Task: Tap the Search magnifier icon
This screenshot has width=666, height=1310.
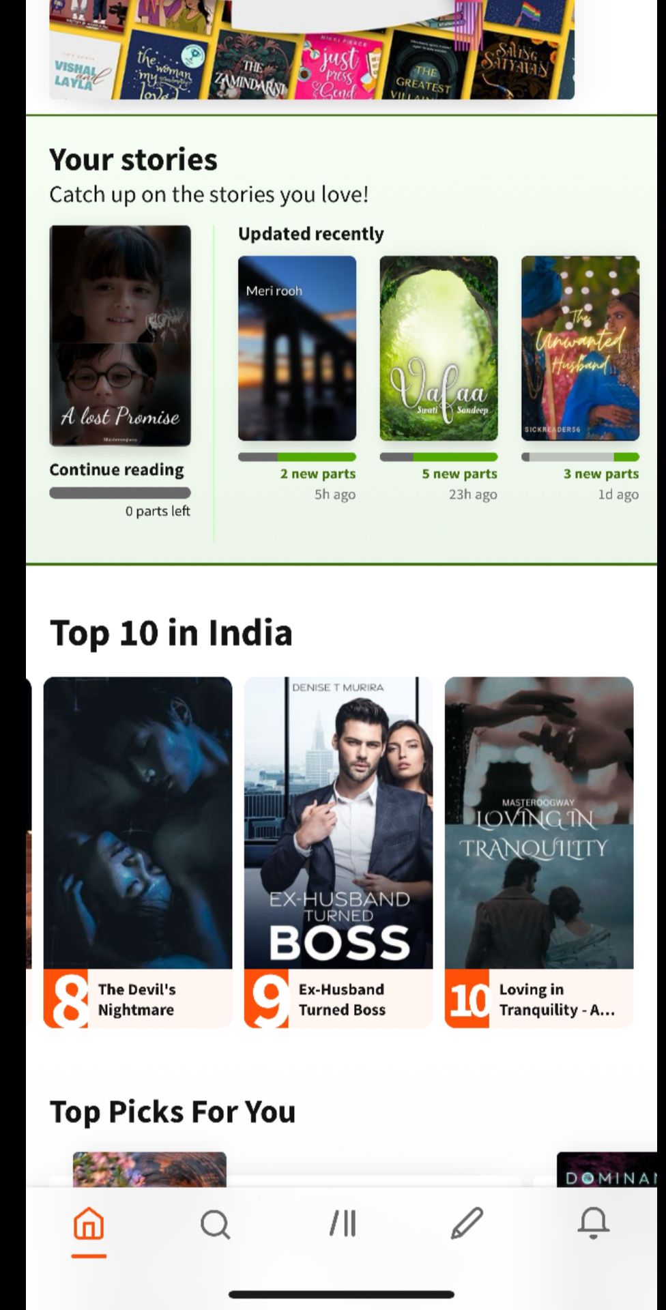Action: (215, 1224)
